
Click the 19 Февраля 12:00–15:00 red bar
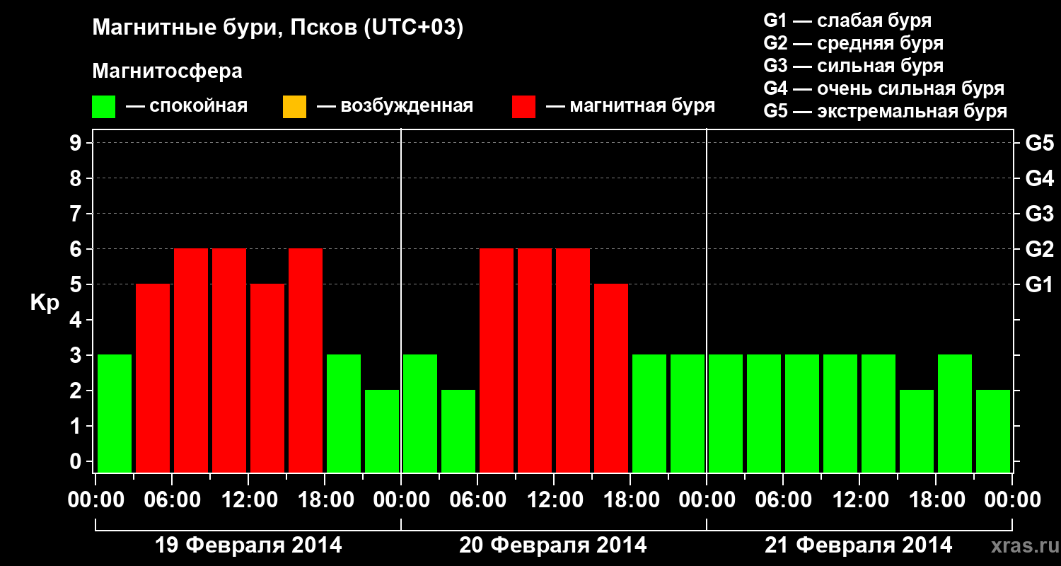coord(267,378)
